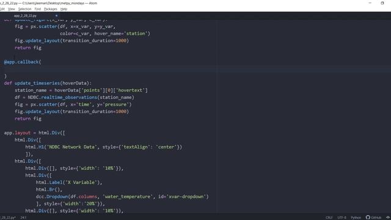Click the fetch arrows icon in status bar
Screen dimensions: 391x220
388,218
